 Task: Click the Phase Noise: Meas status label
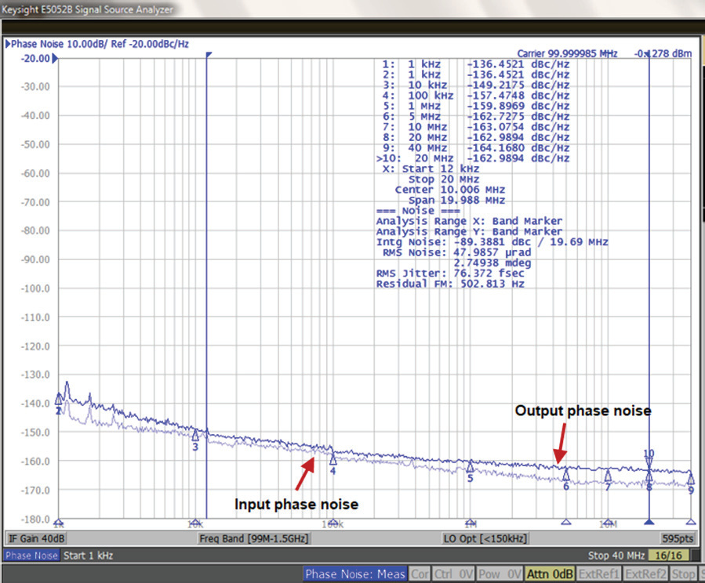pos(355,574)
